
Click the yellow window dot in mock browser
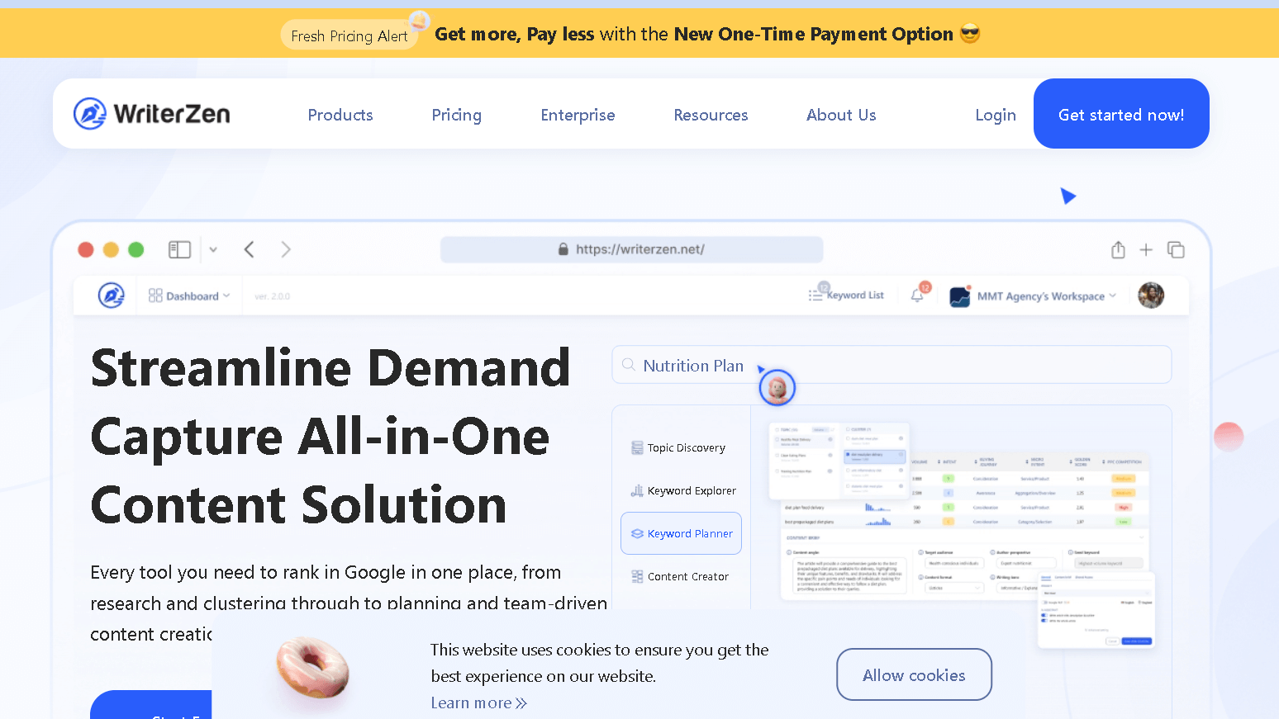coord(111,249)
